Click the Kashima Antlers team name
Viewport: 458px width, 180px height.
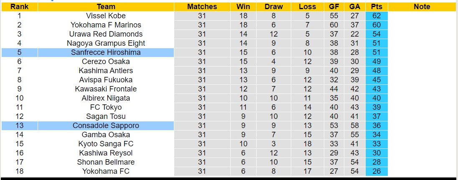tap(106, 71)
